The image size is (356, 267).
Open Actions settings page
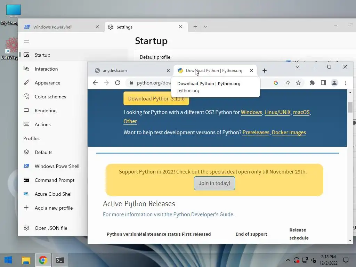pos(53,124)
